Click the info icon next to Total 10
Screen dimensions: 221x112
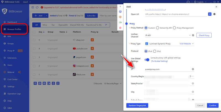click(x=66, y=16)
